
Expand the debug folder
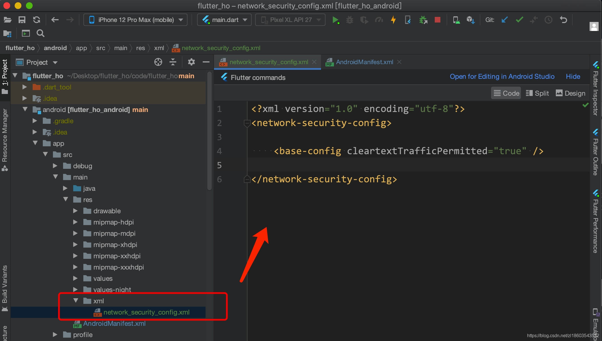click(55, 166)
